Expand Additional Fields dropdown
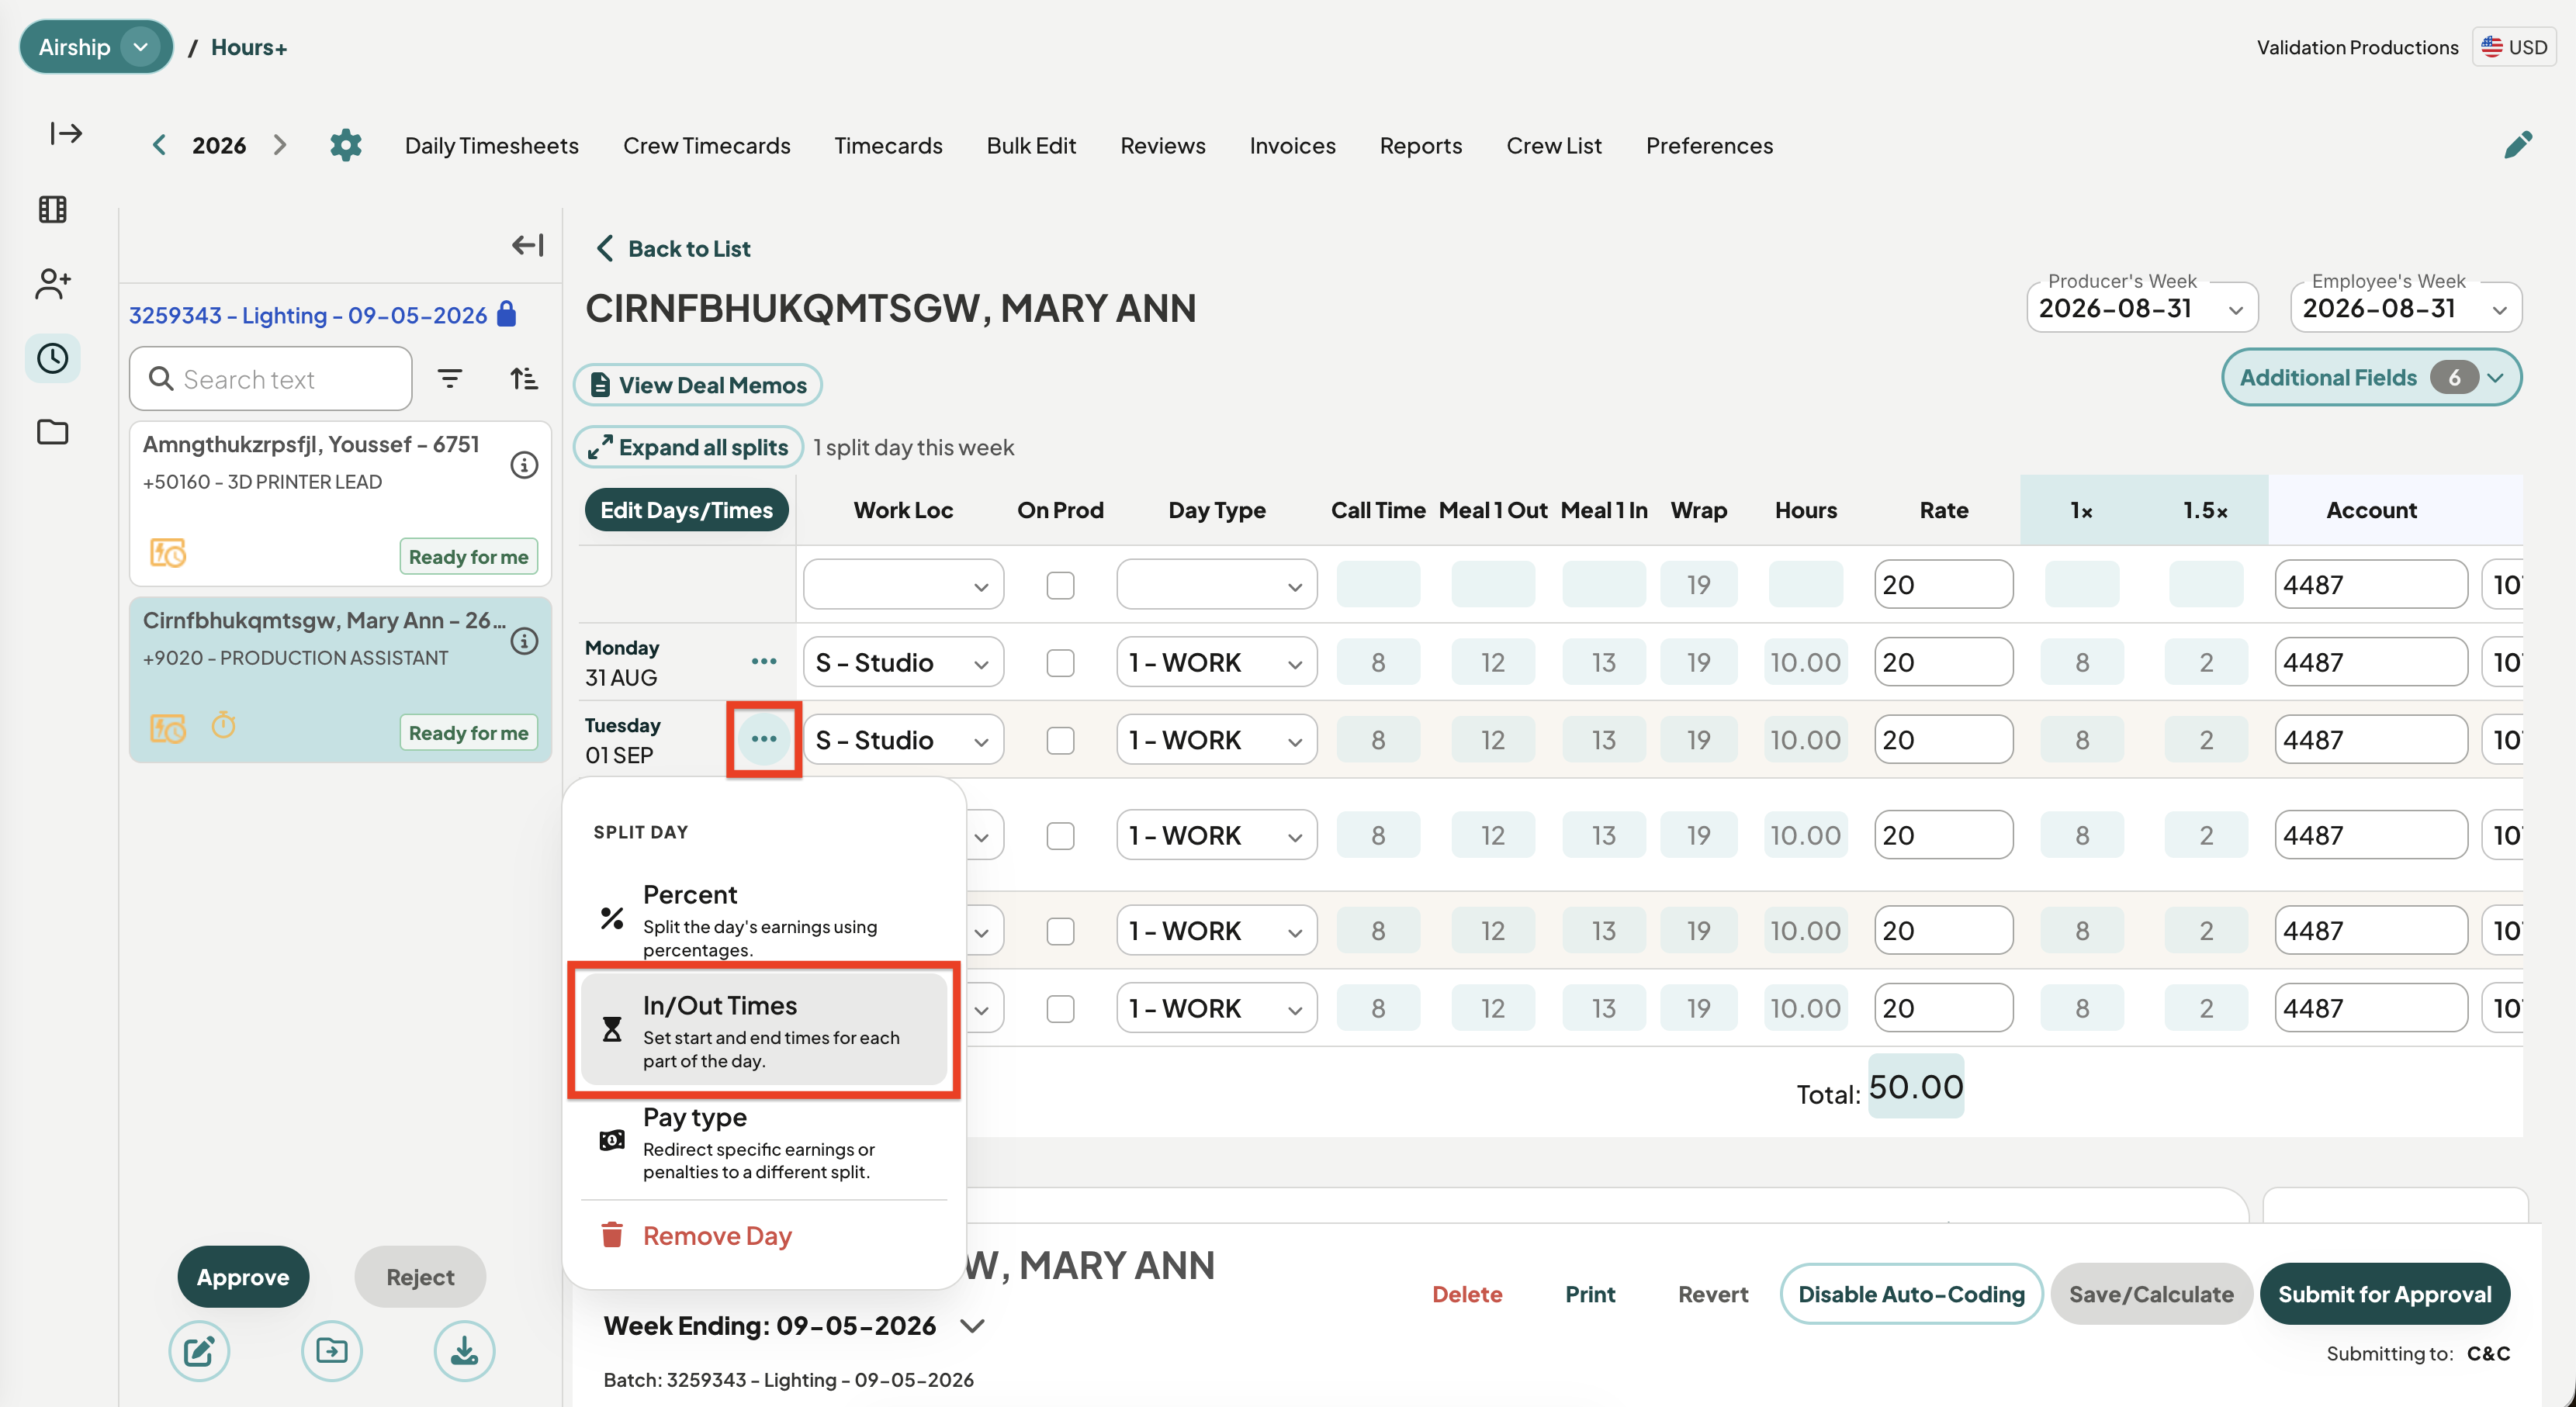This screenshot has height=1407, width=2576. (x=2371, y=377)
